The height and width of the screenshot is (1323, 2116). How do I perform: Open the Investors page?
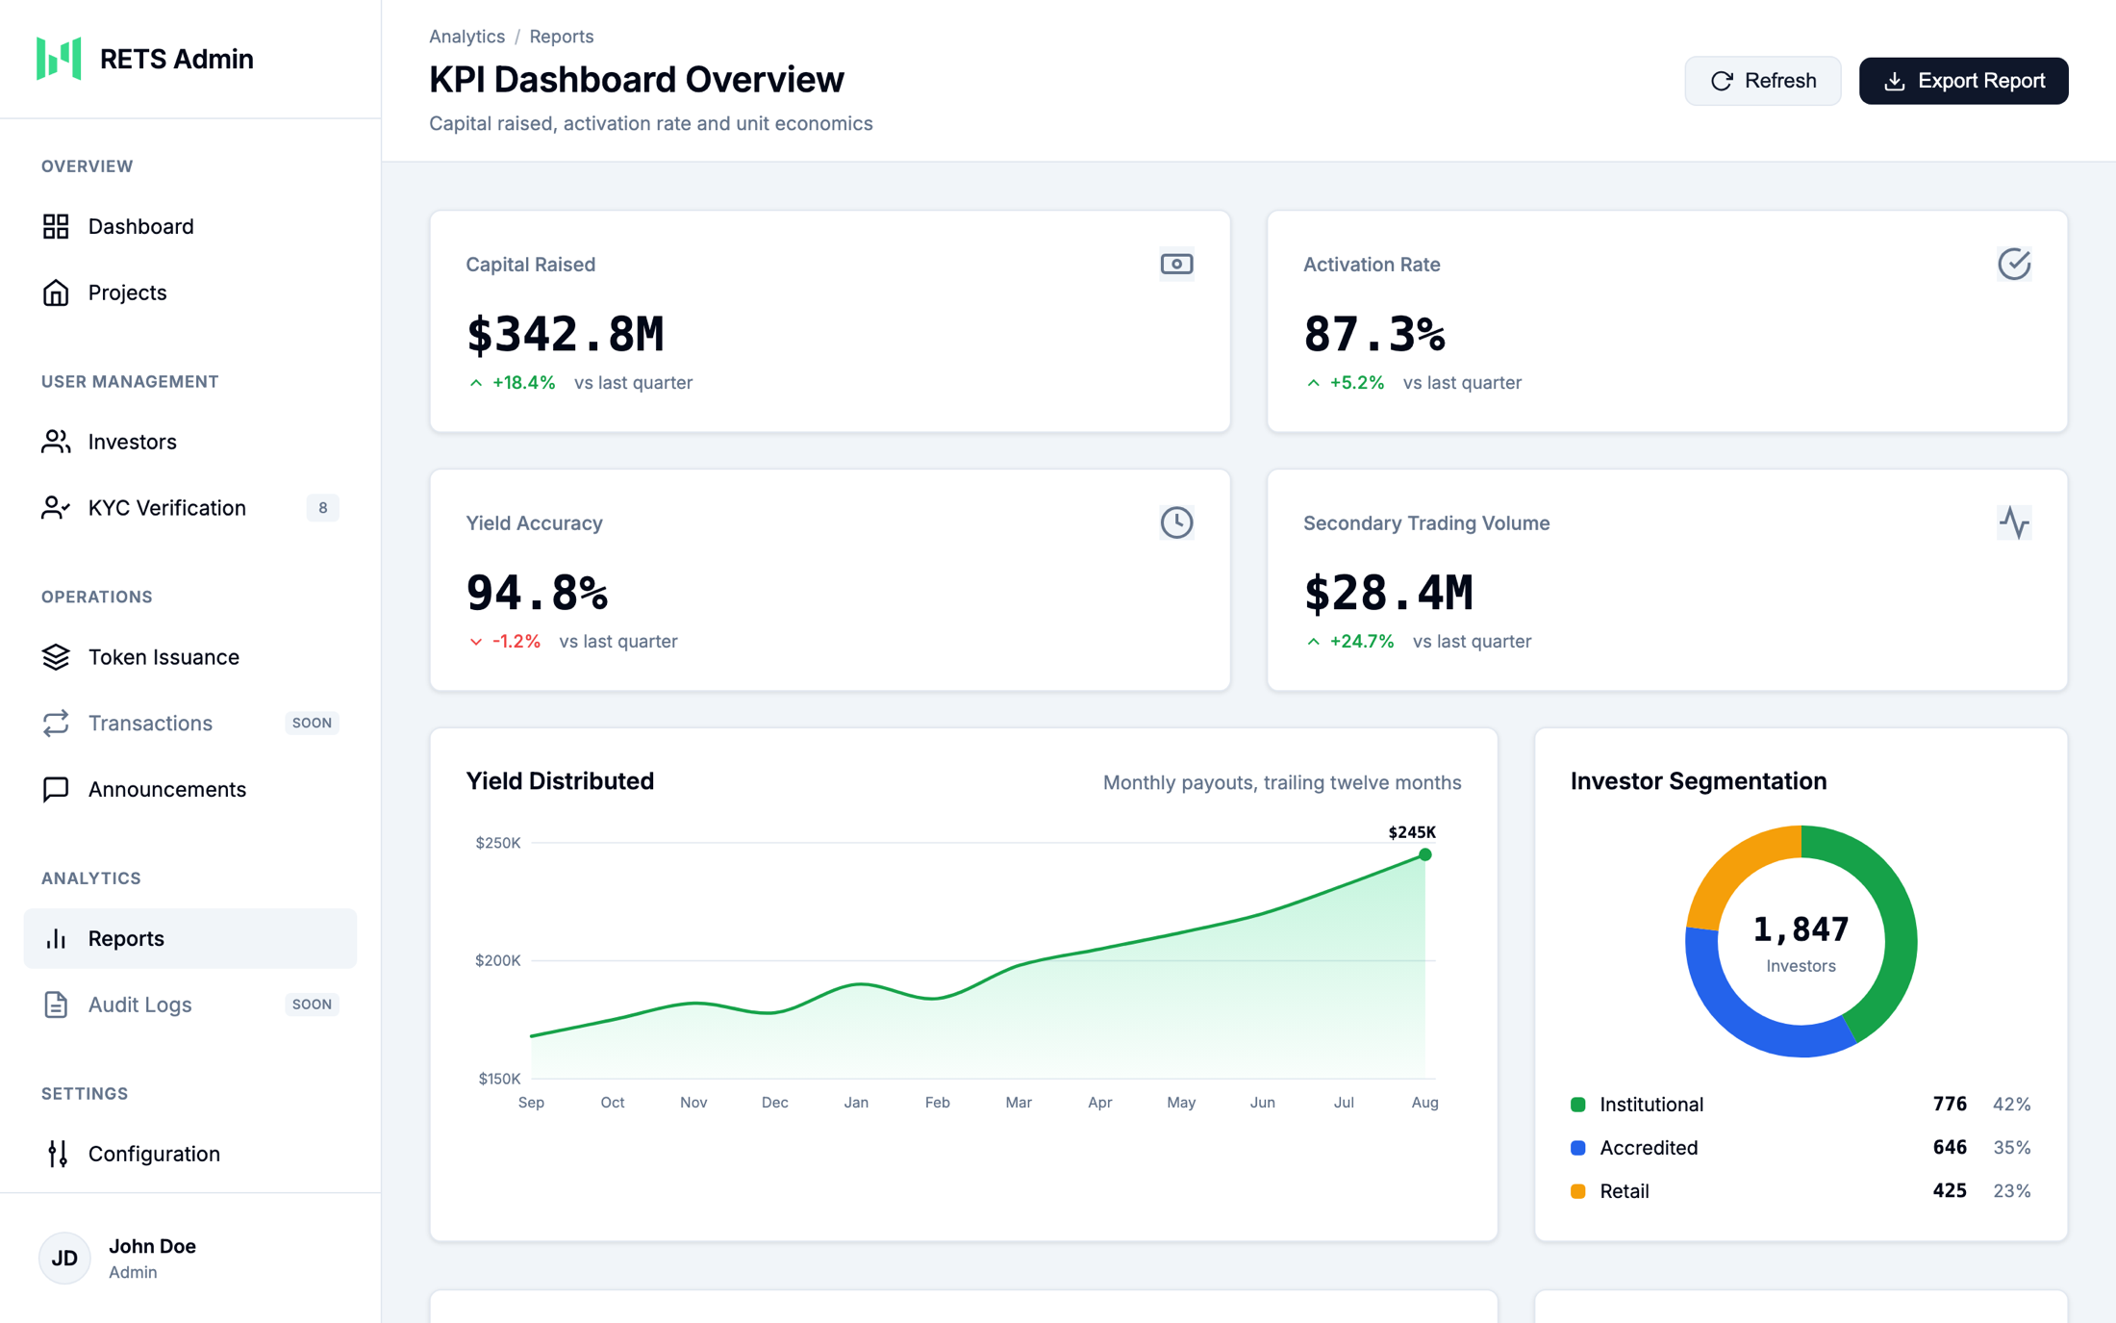click(190, 442)
